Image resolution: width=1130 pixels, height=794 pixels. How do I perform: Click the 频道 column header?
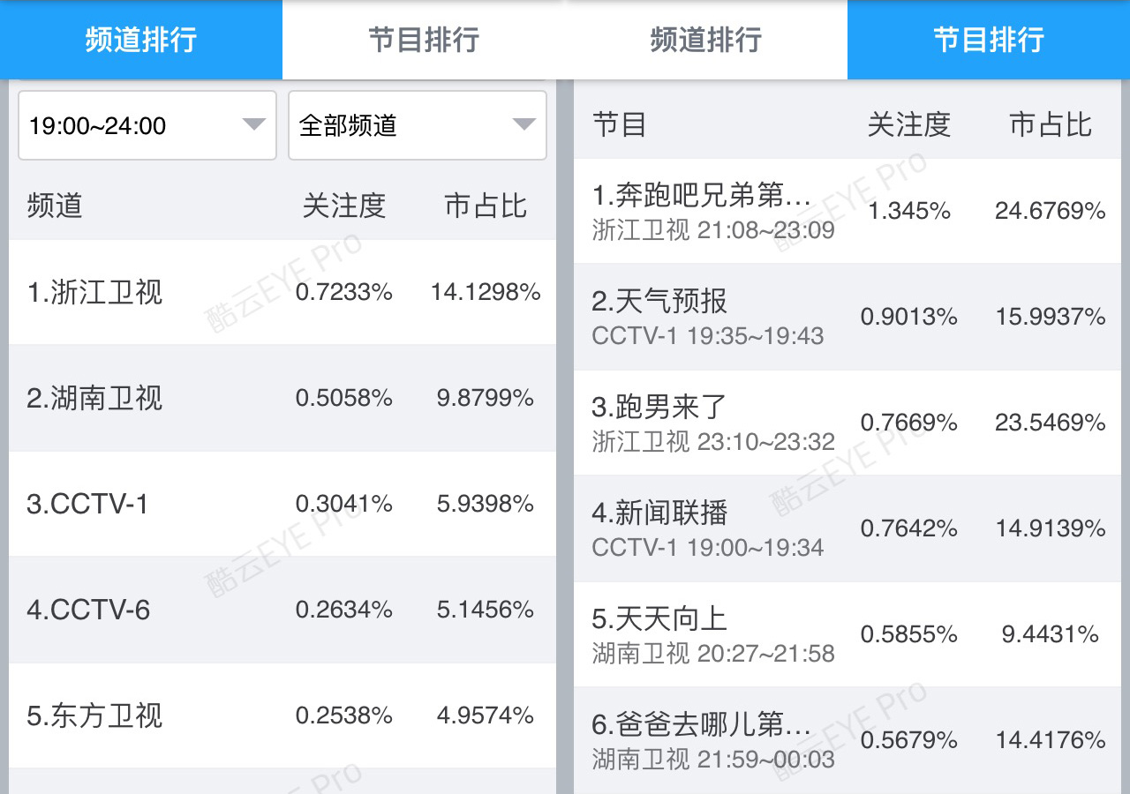coord(55,206)
